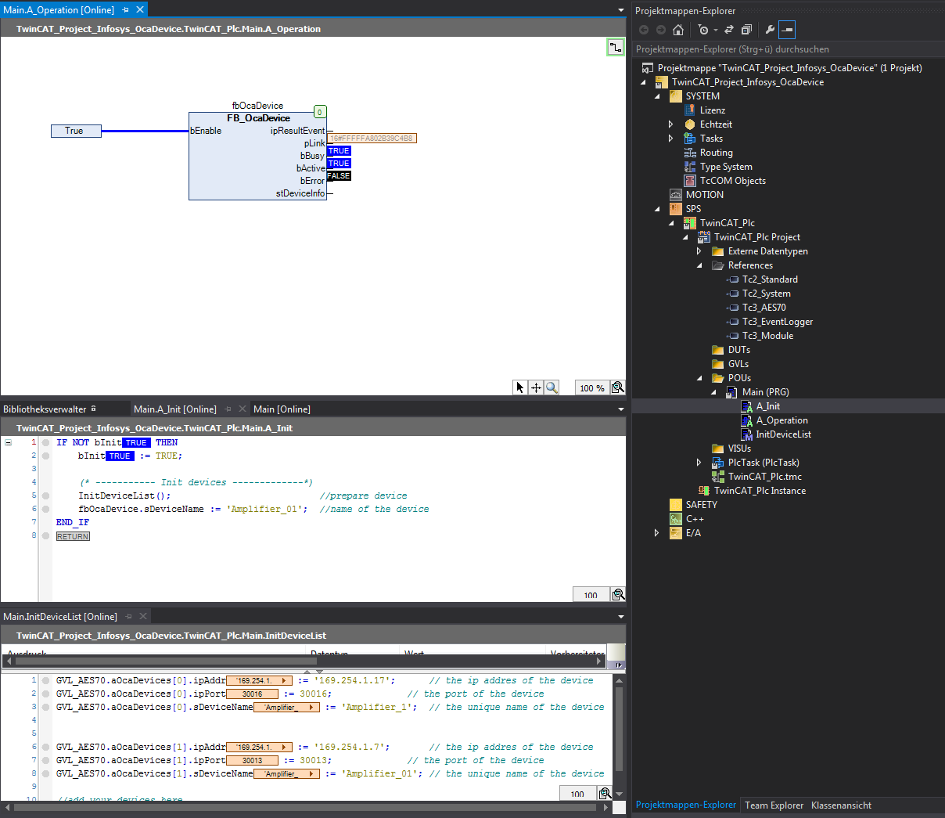The image size is (945, 818).
Task: Click the zoom icon in the A_Init editor
Action: (618, 595)
